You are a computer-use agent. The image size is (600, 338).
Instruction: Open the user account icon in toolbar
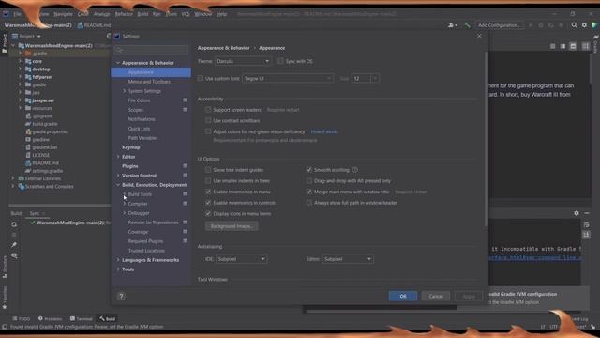click(x=452, y=25)
